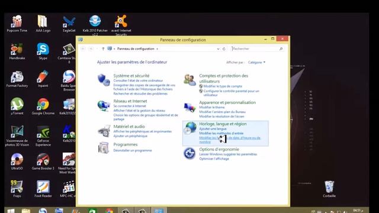The width and height of the screenshot is (379, 213).
Task: Click the Apparence et personnalisation icon
Action: [189, 107]
